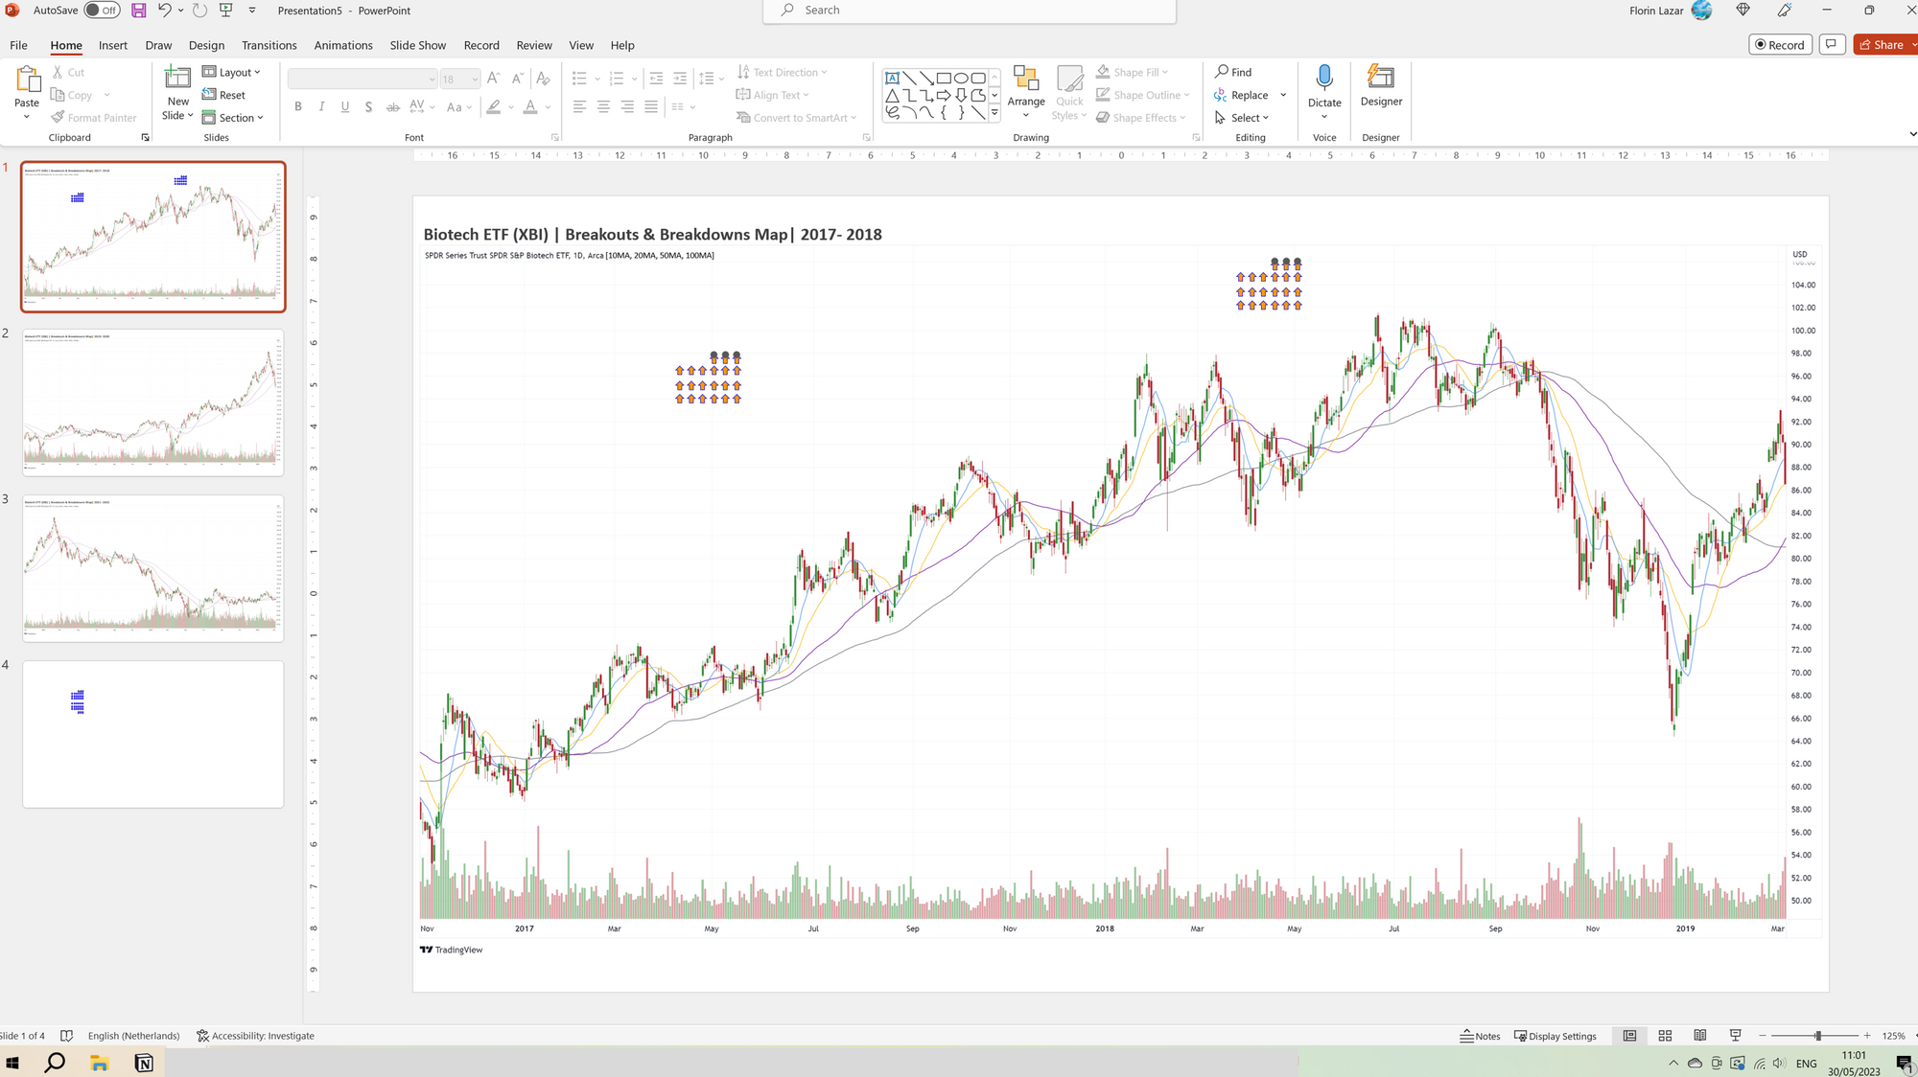The image size is (1918, 1077).
Task: Click the Font Color swatch button
Action: click(530, 107)
